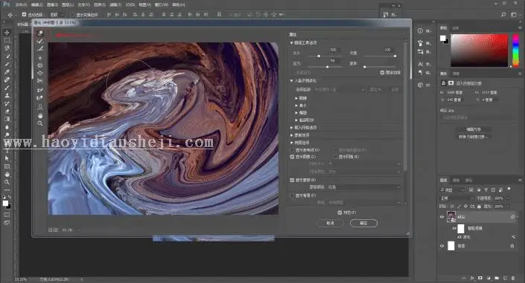Click the edit contents button in Properties

tap(474, 130)
